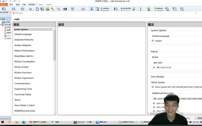202x126 pixels.
Task: Click the greyed File Transfer ribbon icon
Action: pos(58,9)
